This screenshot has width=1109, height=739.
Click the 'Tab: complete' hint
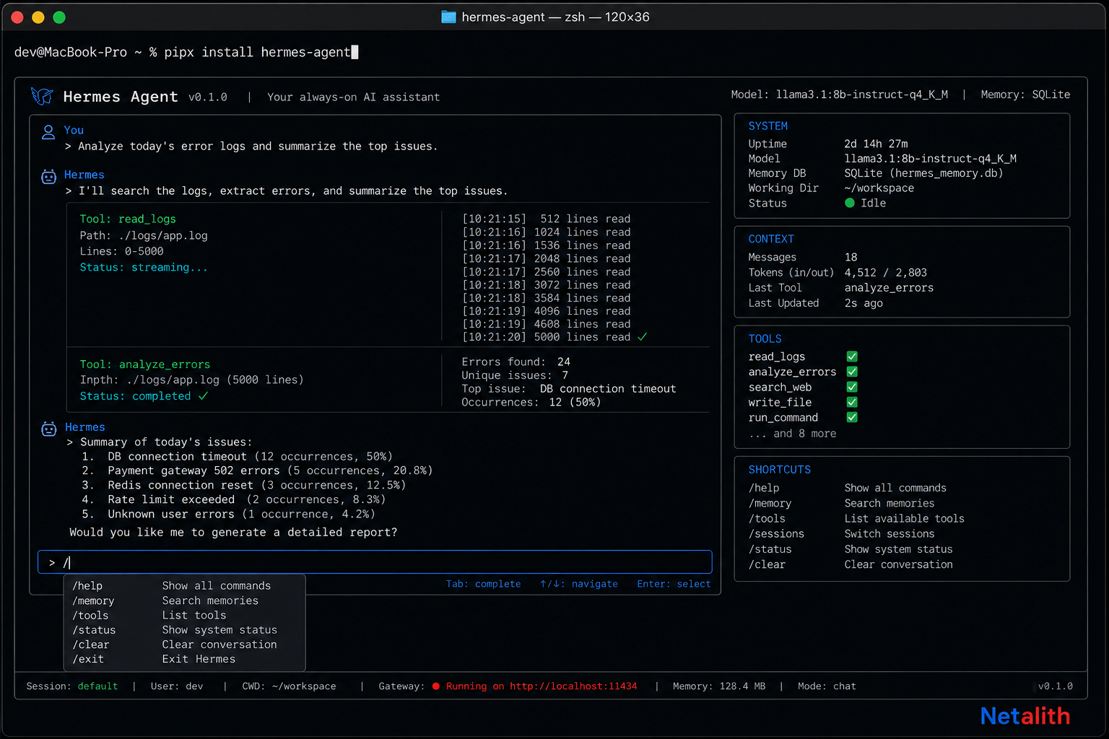click(x=483, y=584)
